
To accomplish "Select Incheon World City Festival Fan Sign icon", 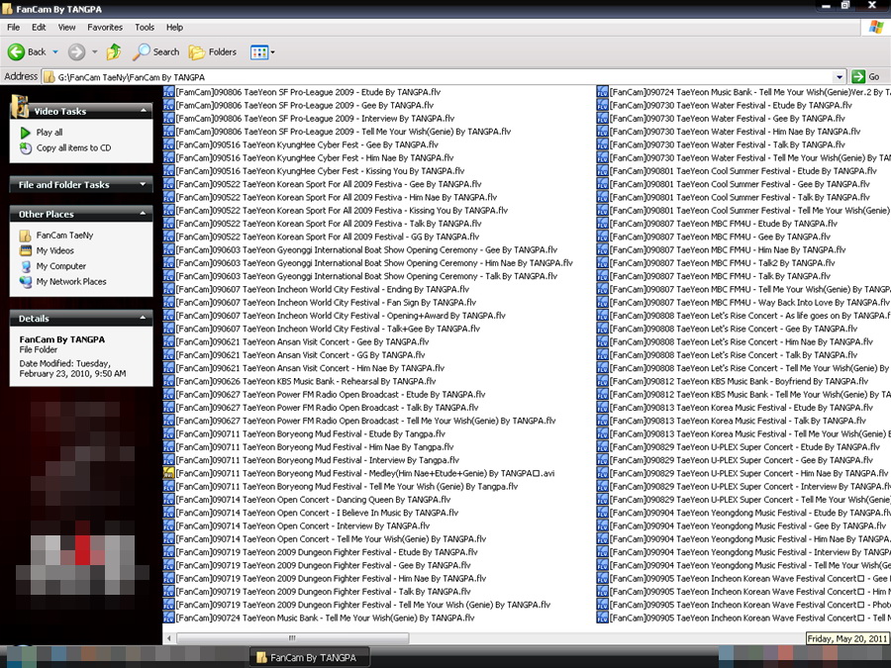I will pyautogui.click(x=168, y=302).
